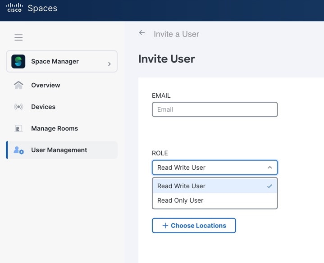This screenshot has height=263, width=324.
Task: Click the Manage Rooms door icon
Action: click(x=18, y=129)
